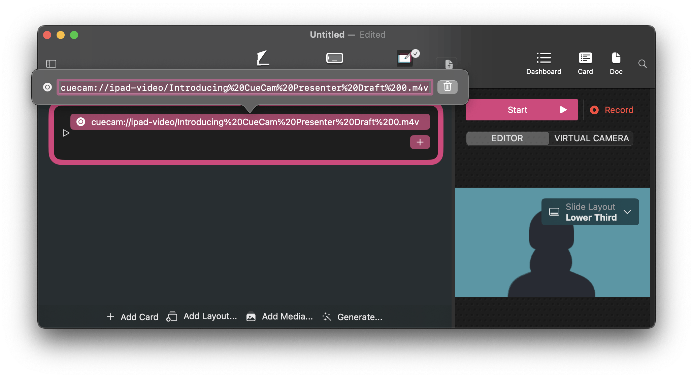Image resolution: width=693 pixels, height=378 pixels.
Task: Open the Dashboard view
Action: 543,63
